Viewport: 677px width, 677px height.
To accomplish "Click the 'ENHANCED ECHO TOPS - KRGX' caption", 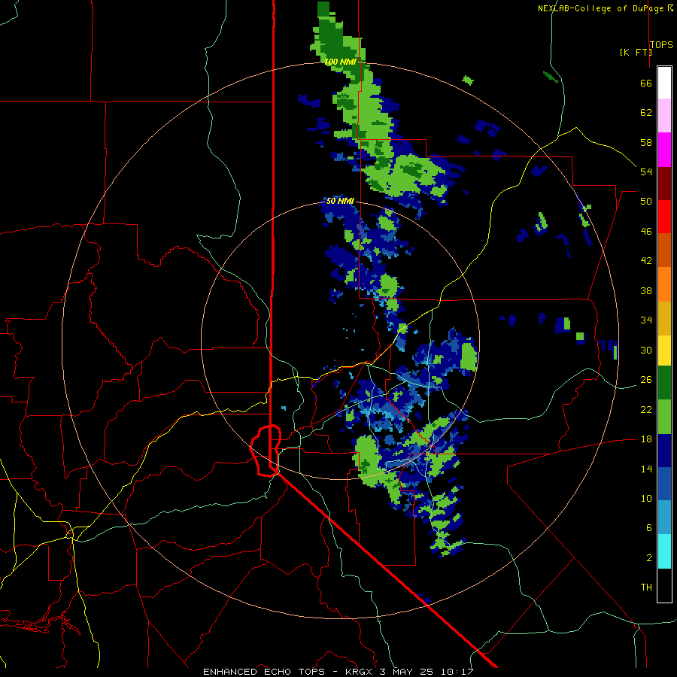I will (x=287, y=672).
